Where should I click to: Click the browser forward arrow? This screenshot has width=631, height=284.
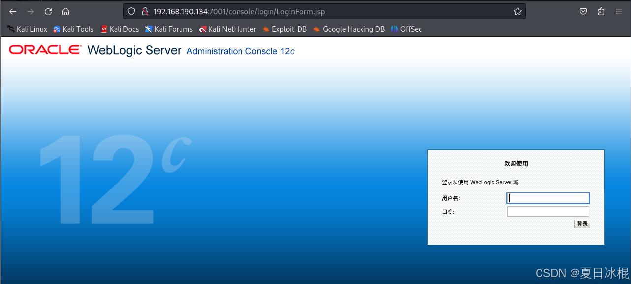(30, 11)
